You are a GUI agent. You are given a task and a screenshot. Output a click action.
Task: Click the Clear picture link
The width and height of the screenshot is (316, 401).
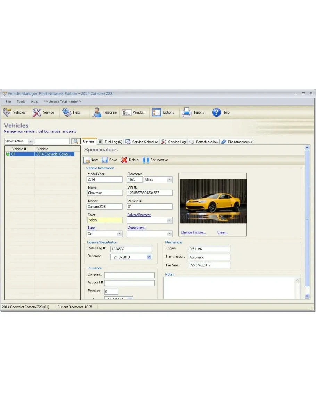tap(222, 232)
